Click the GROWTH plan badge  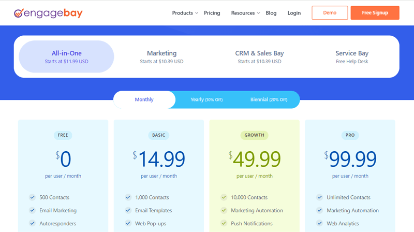[x=254, y=135]
